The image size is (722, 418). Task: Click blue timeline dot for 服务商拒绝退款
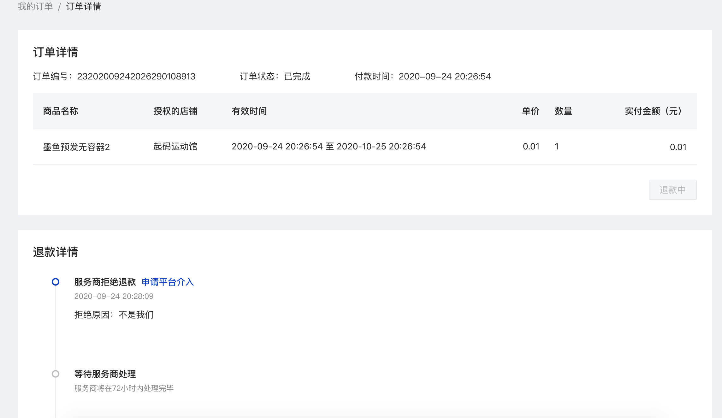(56, 282)
